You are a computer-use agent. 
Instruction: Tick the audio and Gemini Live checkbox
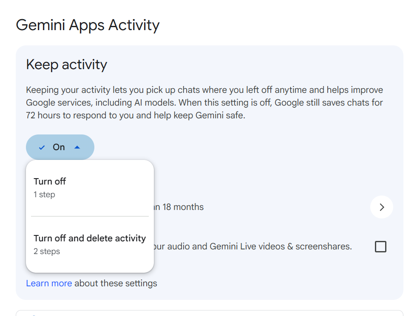tap(380, 246)
